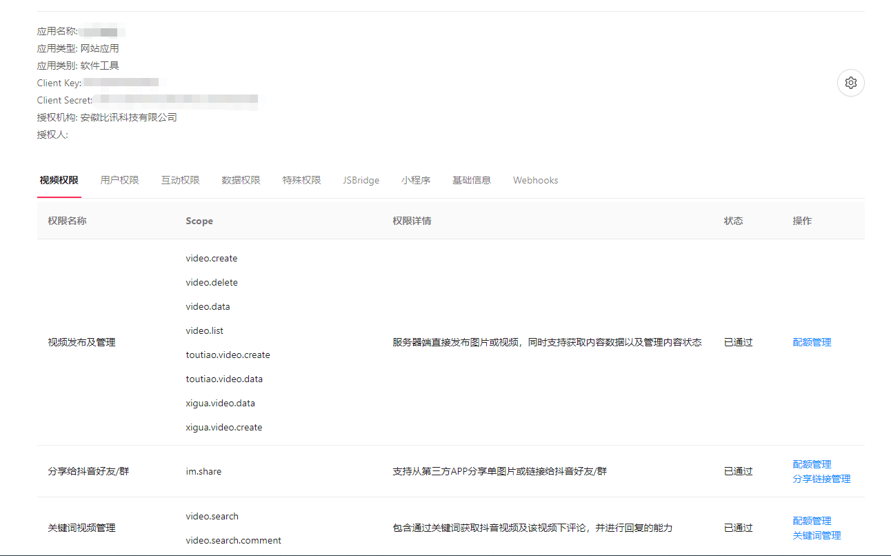
Task: Open the 基础信息 tab
Action: tap(472, 180)
